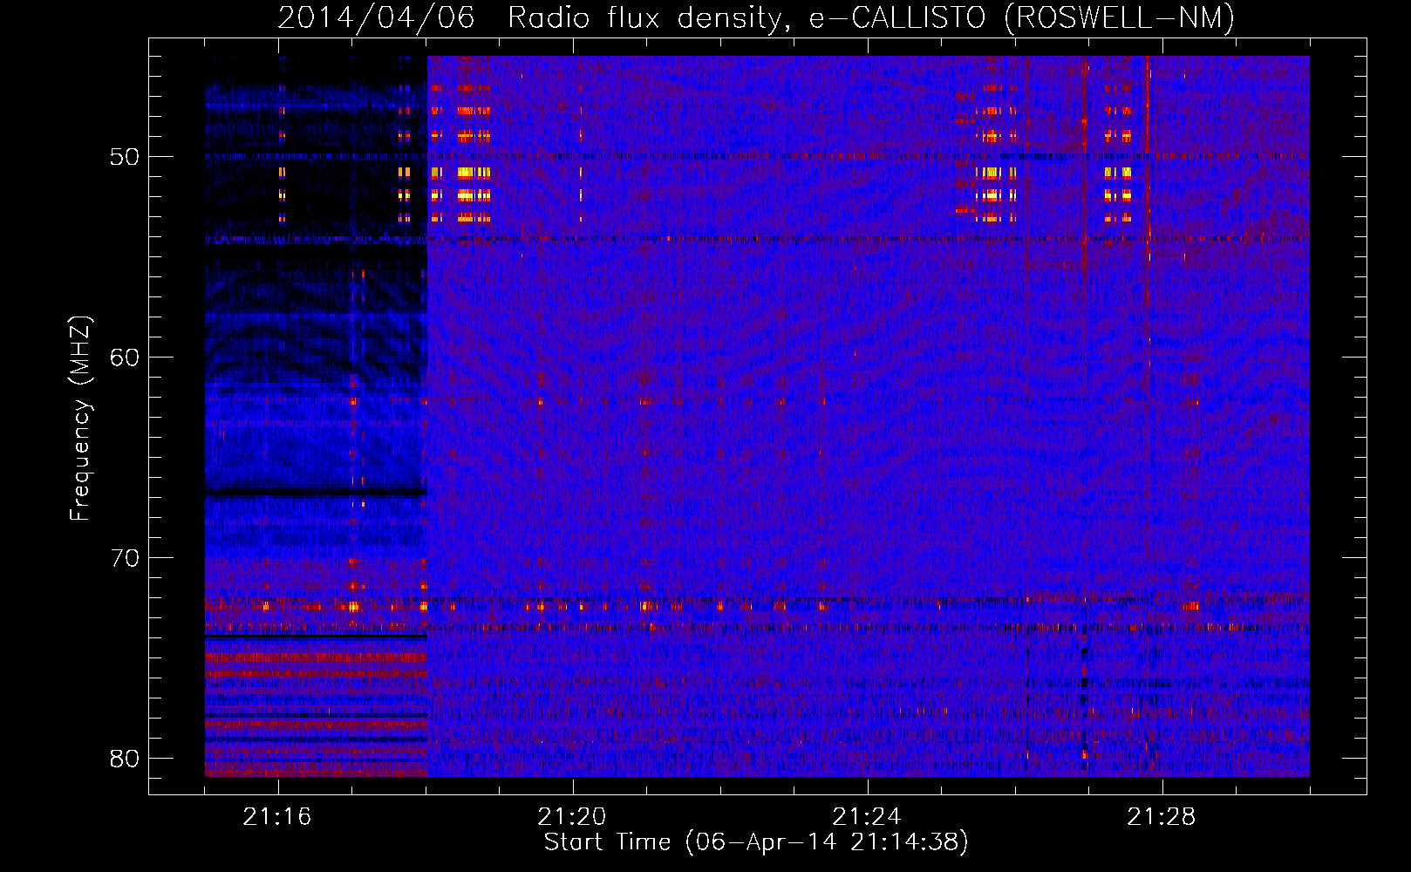
Task: Click the "80" frequency tick label
Action: click(x=125, y=760)
